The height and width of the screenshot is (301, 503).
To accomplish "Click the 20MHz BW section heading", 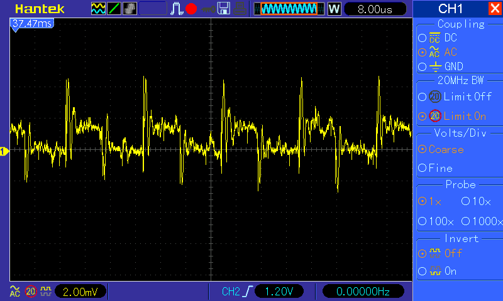I will click(x=460, y=80).
